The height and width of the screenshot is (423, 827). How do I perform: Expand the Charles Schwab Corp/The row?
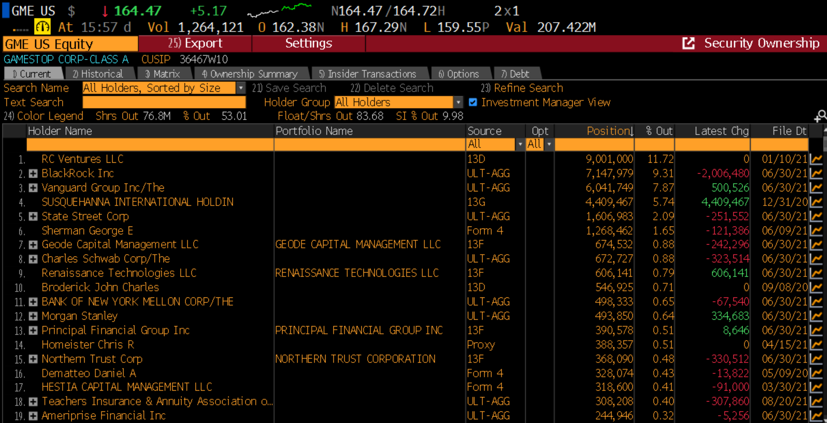click(x=33, y=259)
